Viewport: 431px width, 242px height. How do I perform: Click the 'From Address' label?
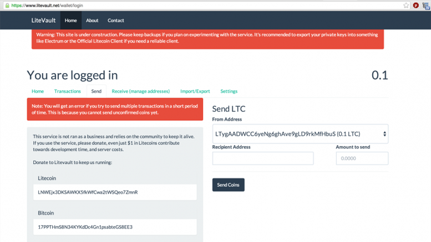tap(227, 120)
